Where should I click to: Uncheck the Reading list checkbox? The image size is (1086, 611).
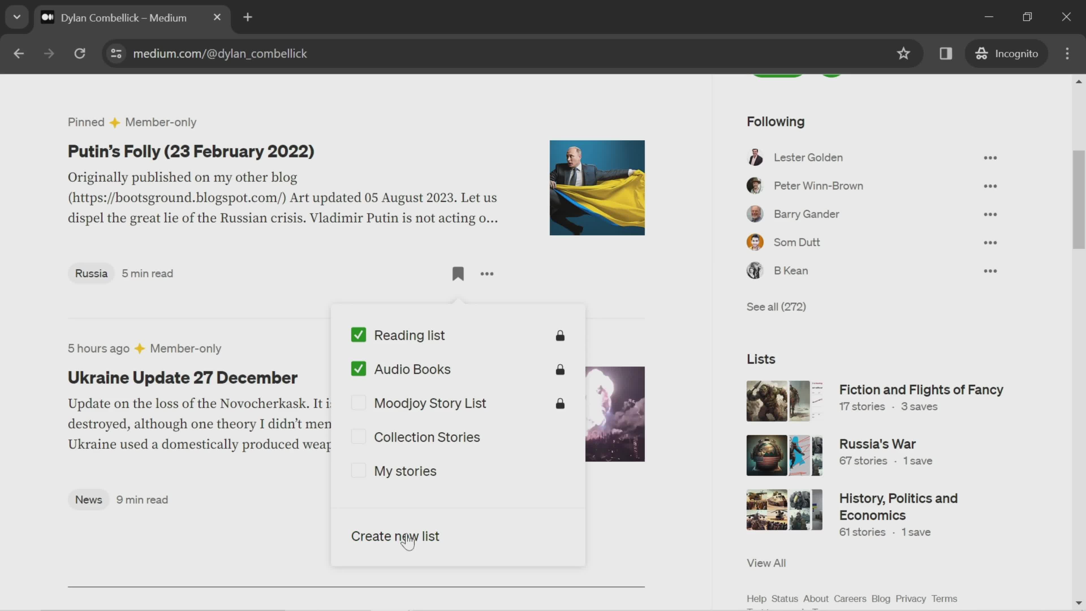(358, 335)
